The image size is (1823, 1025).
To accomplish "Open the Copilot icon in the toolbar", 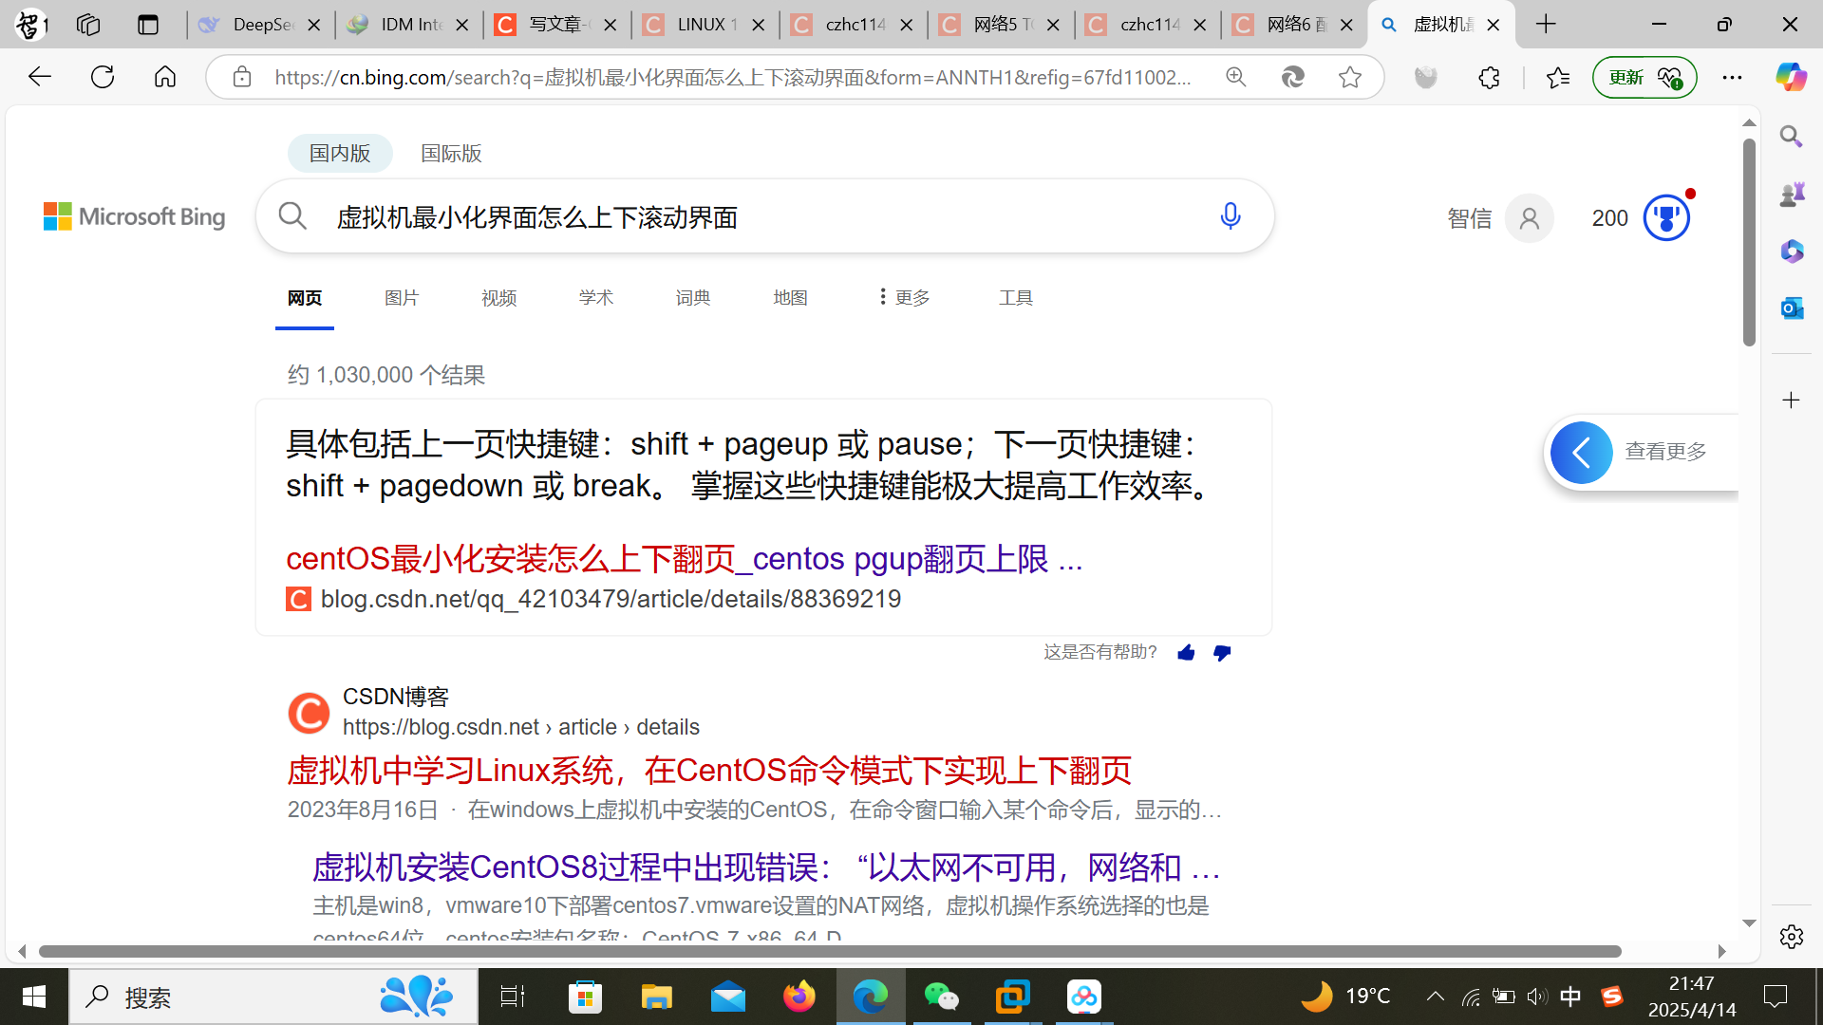I will coord(1791,77).
